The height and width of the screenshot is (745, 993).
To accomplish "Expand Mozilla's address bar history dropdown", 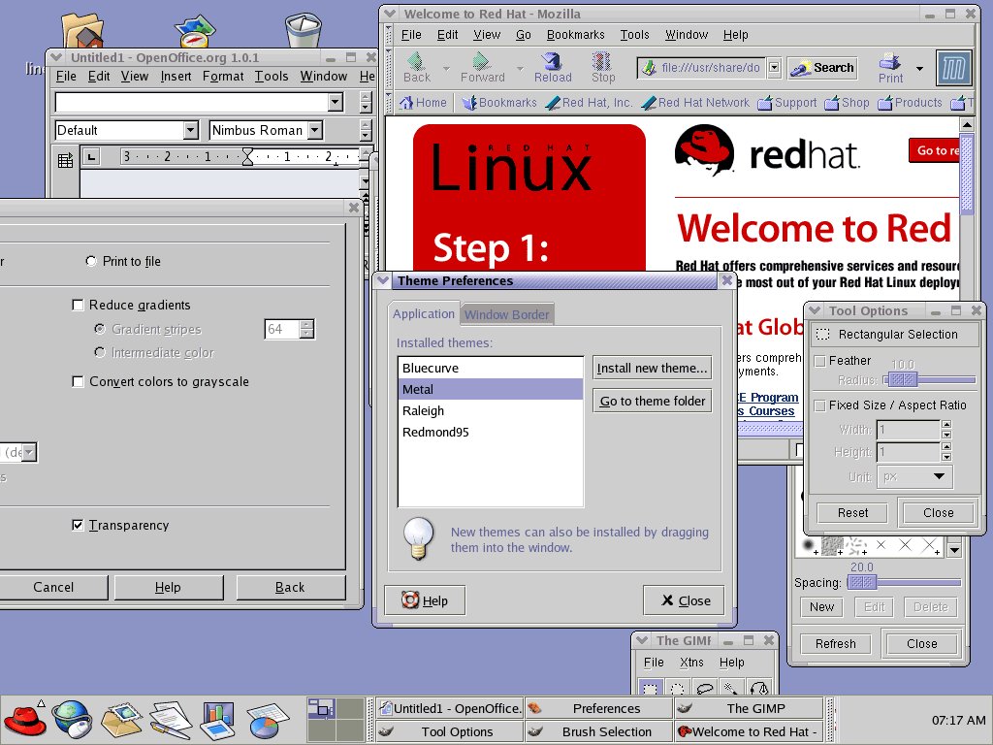I will point(774,67).
